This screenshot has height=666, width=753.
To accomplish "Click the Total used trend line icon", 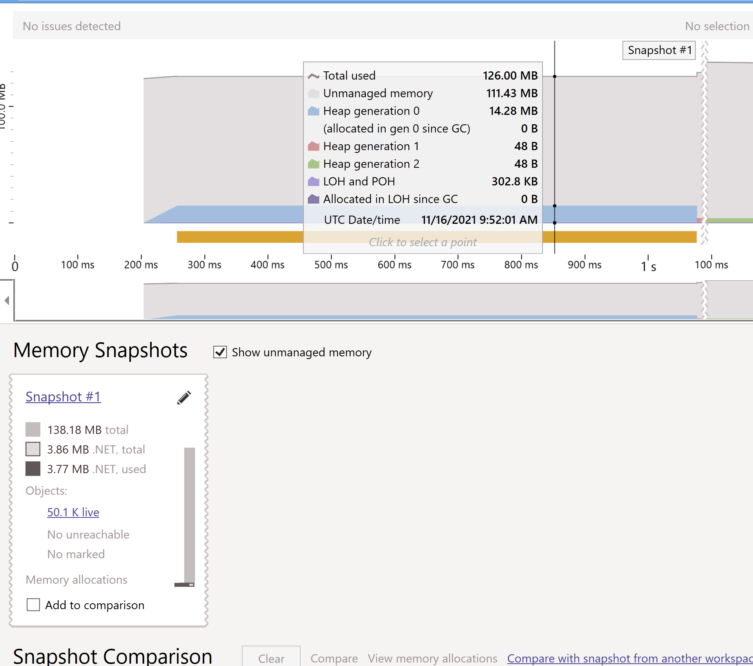I will tap(314, 75).
